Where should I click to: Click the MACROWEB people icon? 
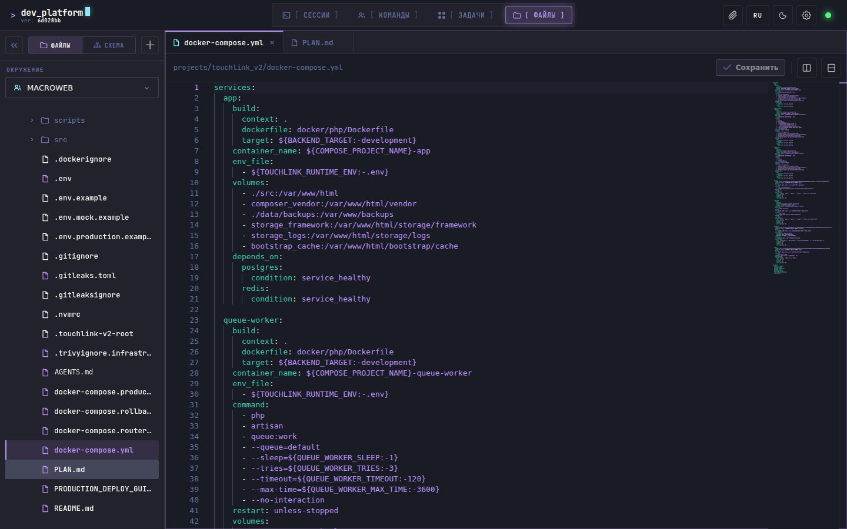click(x=18, y=88)
